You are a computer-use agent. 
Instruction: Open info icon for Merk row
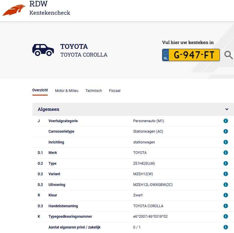226,153
